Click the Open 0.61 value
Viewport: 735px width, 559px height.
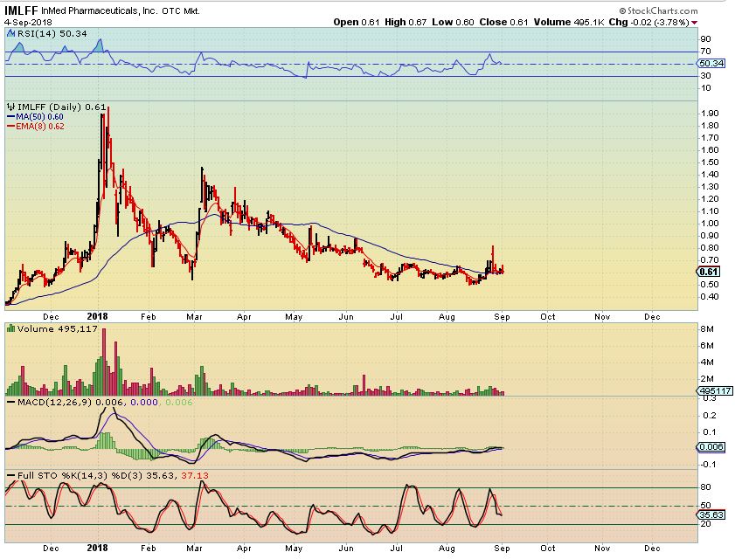click(357, 22)
